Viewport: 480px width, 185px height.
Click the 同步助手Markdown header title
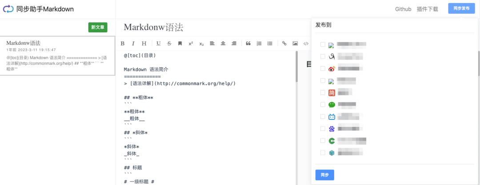click(x=45, y=9)
